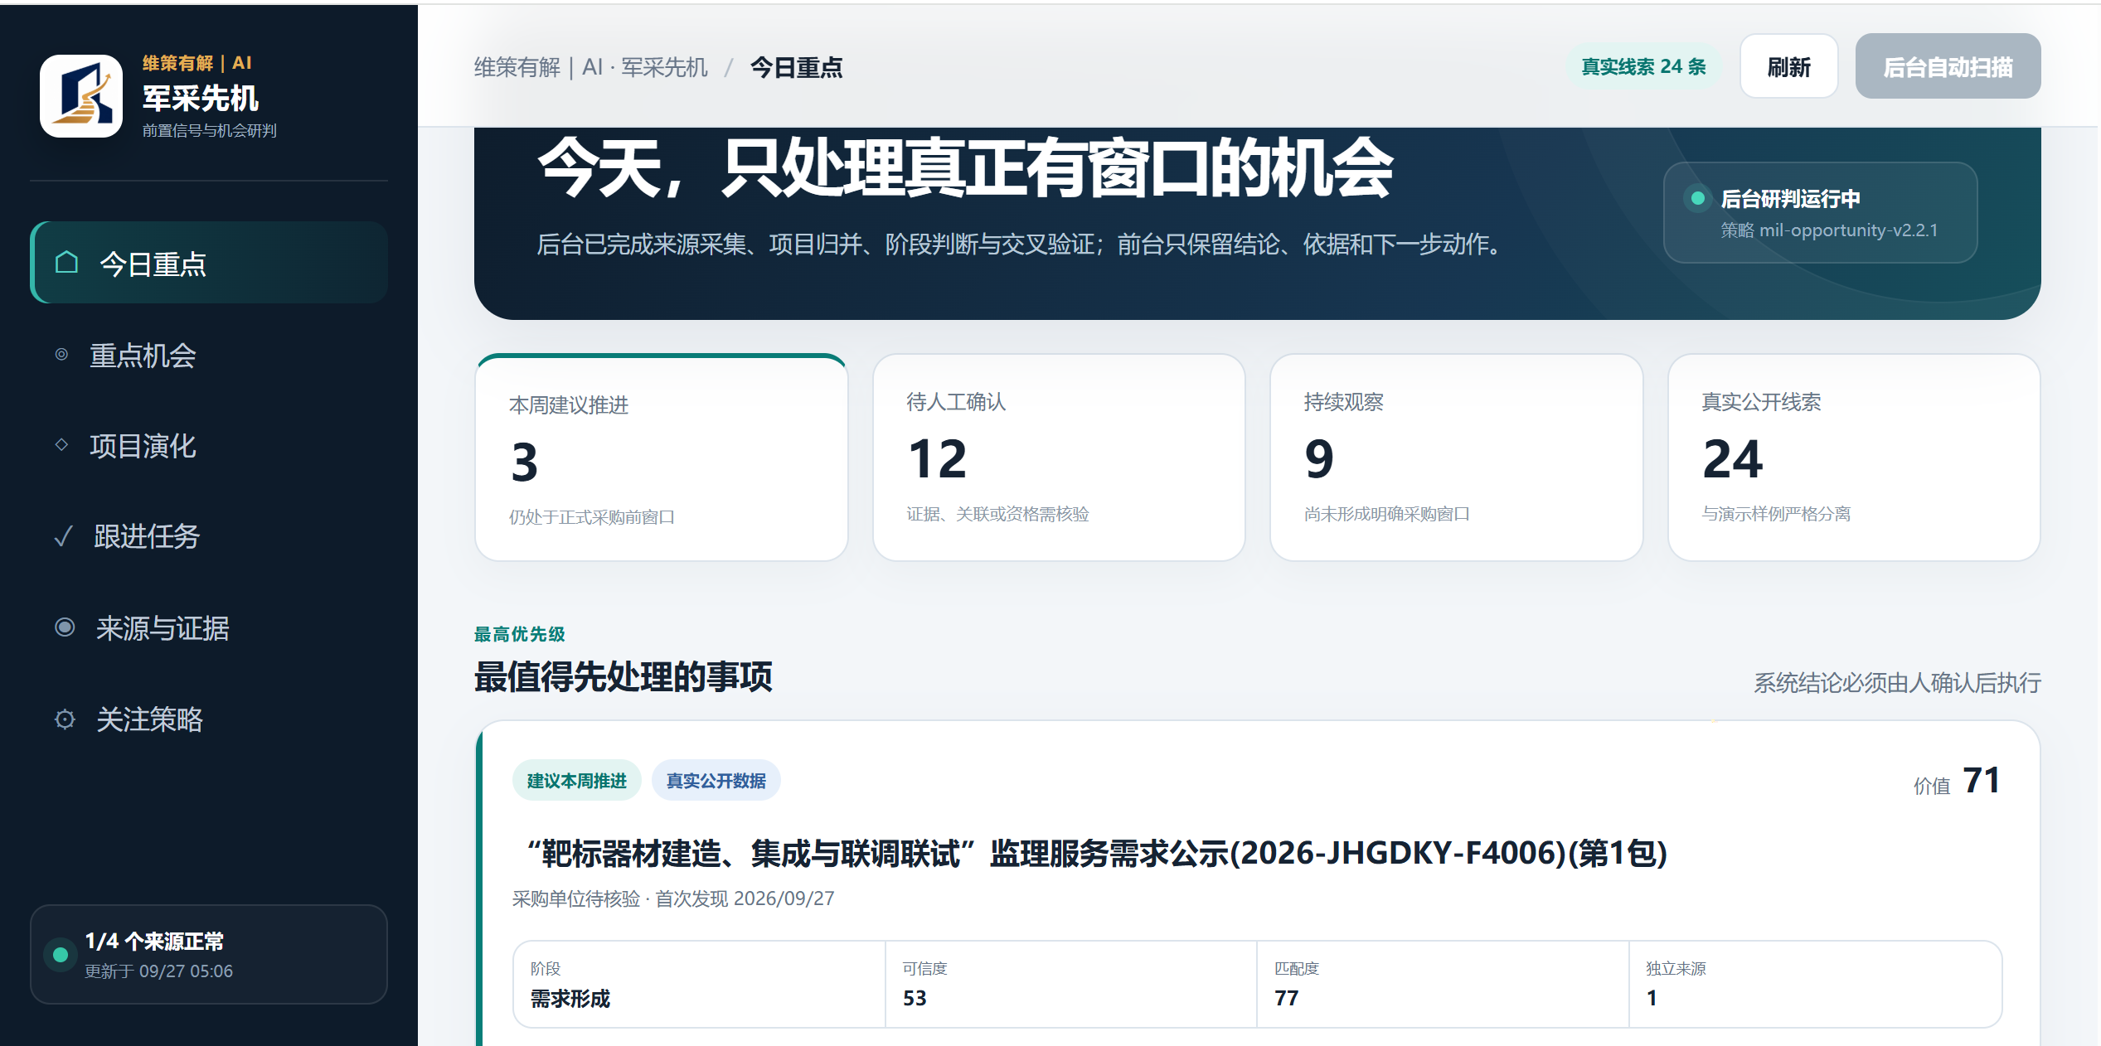Select the 待人工确认 stat card

pos(1059,458)
